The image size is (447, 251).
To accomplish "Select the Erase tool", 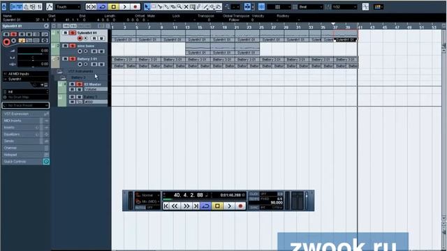I will [x=173, y=7].
